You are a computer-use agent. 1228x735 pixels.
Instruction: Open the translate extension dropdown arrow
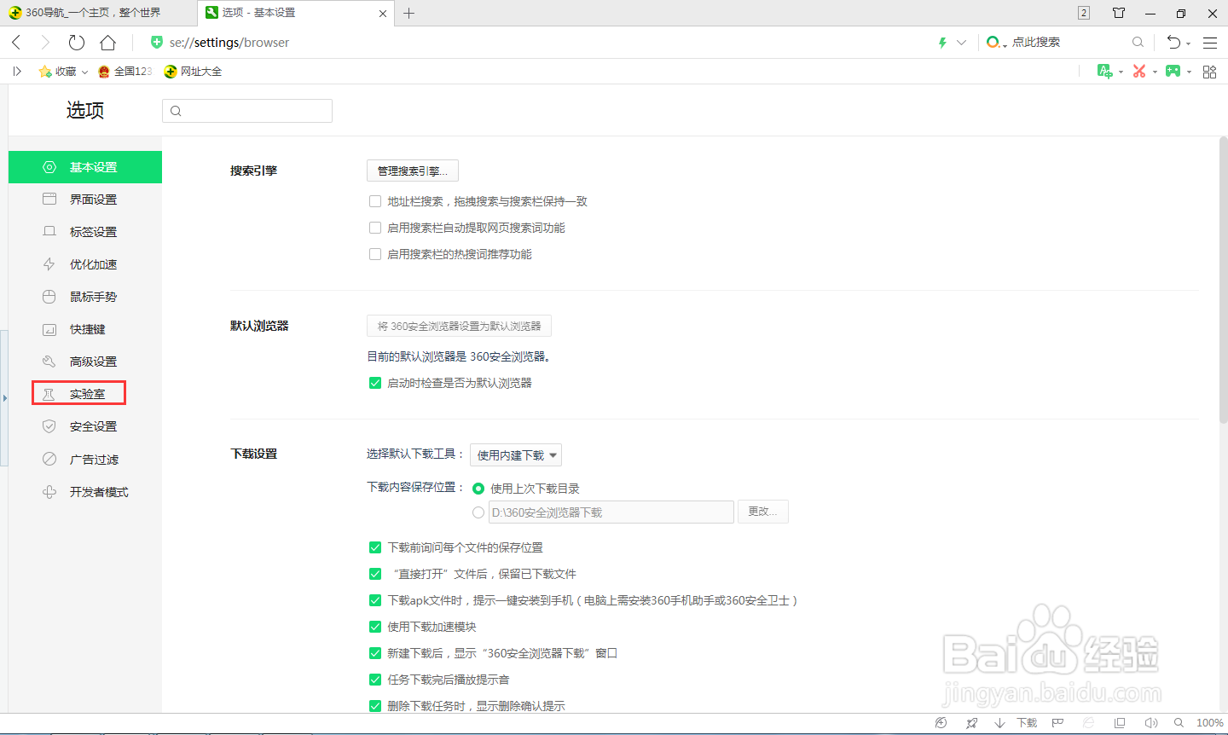(1121, 72)
